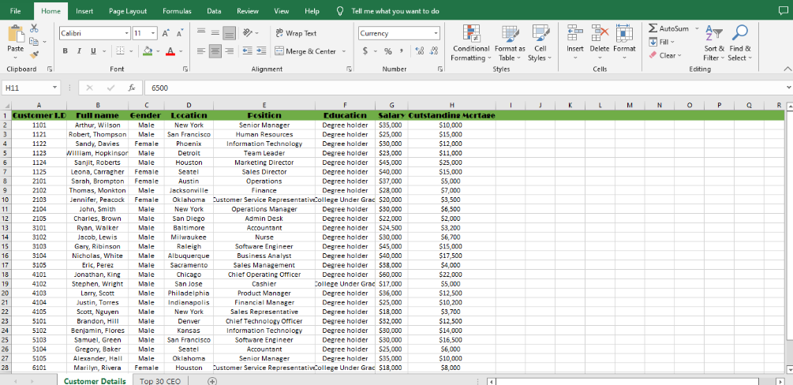Expand the Accounting $ format dropdown arrow
This screenshot has height=385, width=793.
[x=376, y=51]
